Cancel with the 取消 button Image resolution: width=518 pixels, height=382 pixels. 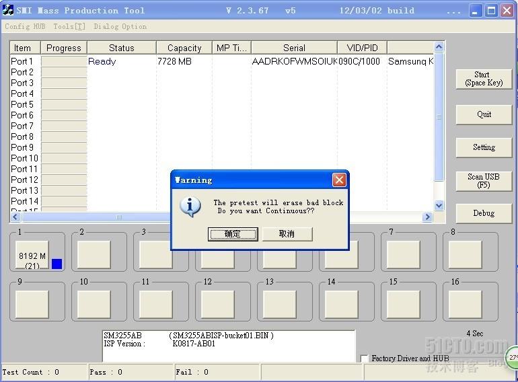287,234
